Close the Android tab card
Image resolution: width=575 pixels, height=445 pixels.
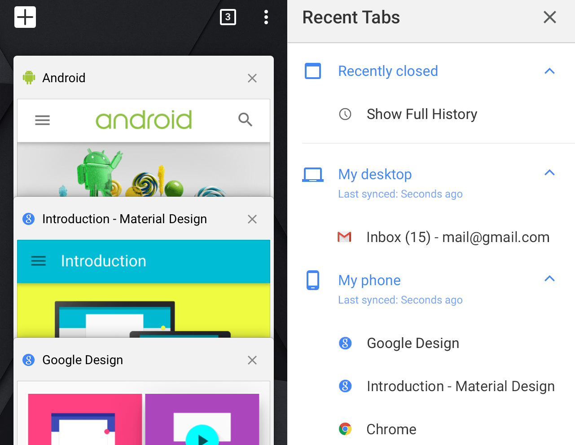[x=252, y=78]
